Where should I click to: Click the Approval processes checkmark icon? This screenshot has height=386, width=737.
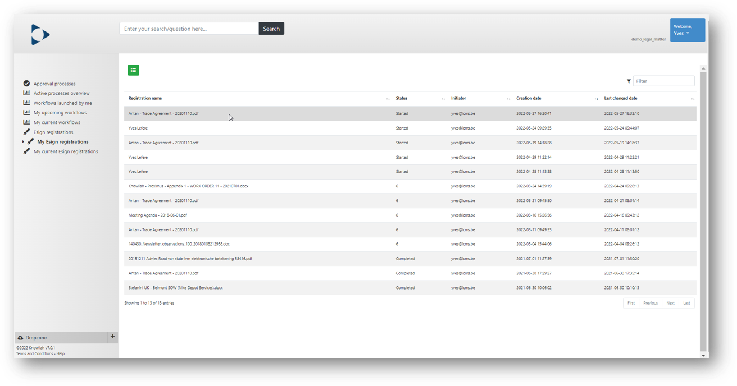click(26, 84)
